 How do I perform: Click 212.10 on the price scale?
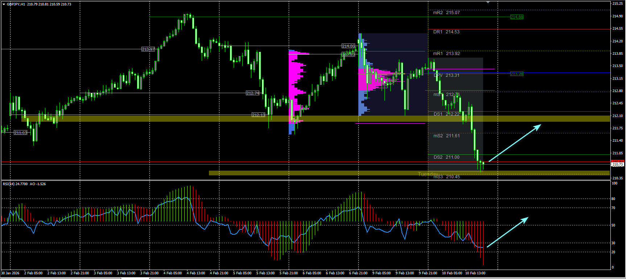618,116
